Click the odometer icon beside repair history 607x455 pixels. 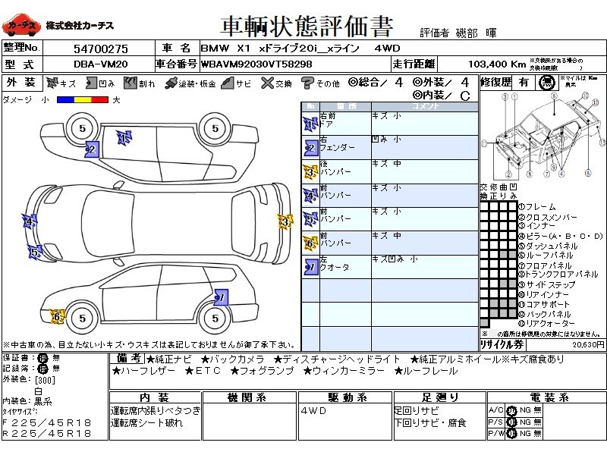pyautogui.click(x=546, y=83)
